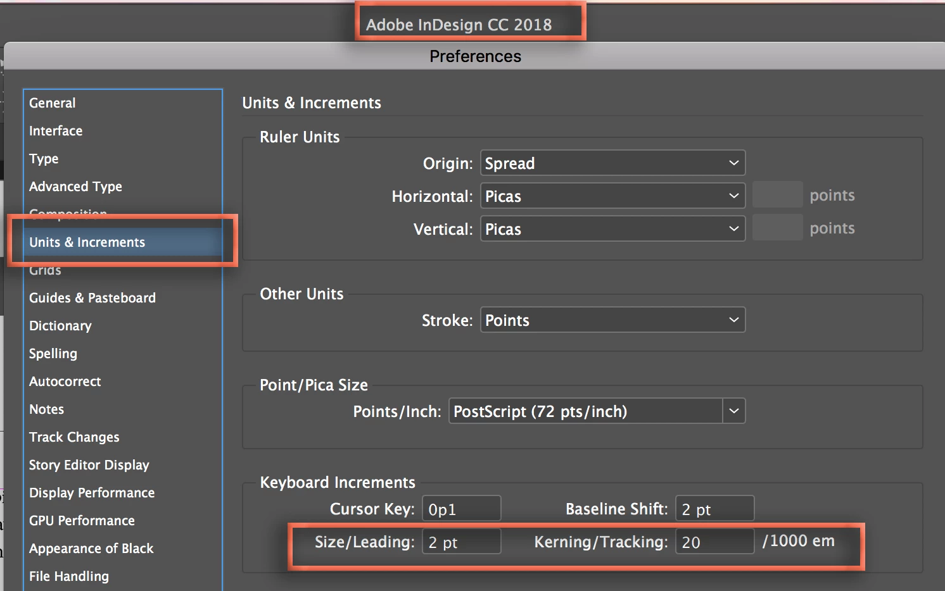The image size is (945, 591).
Task: Expand the Points/Inch dropdown arrow
Action: point(734,411)
